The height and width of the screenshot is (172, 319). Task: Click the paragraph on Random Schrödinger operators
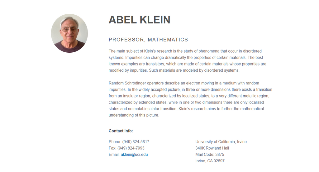coord(190,99)
